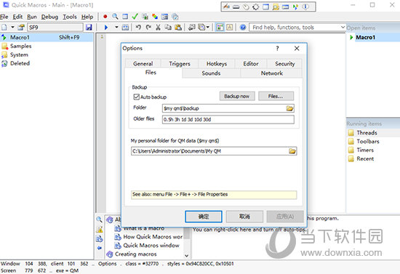This screenshot has width=400, height=274.
Task: Start recording with the red Record icon
Action: [x=105, y=17]
